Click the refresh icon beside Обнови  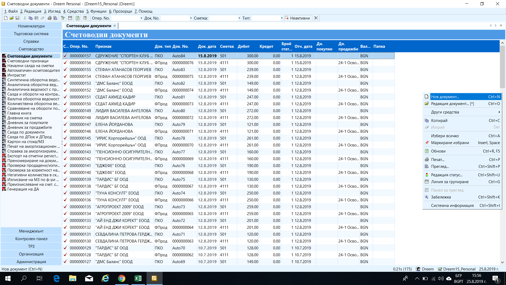pos(427,151)
